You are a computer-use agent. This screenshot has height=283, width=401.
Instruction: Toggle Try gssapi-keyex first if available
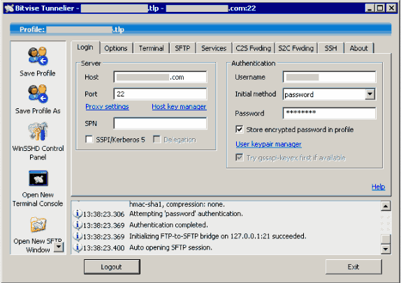click(x=240, y=158)
